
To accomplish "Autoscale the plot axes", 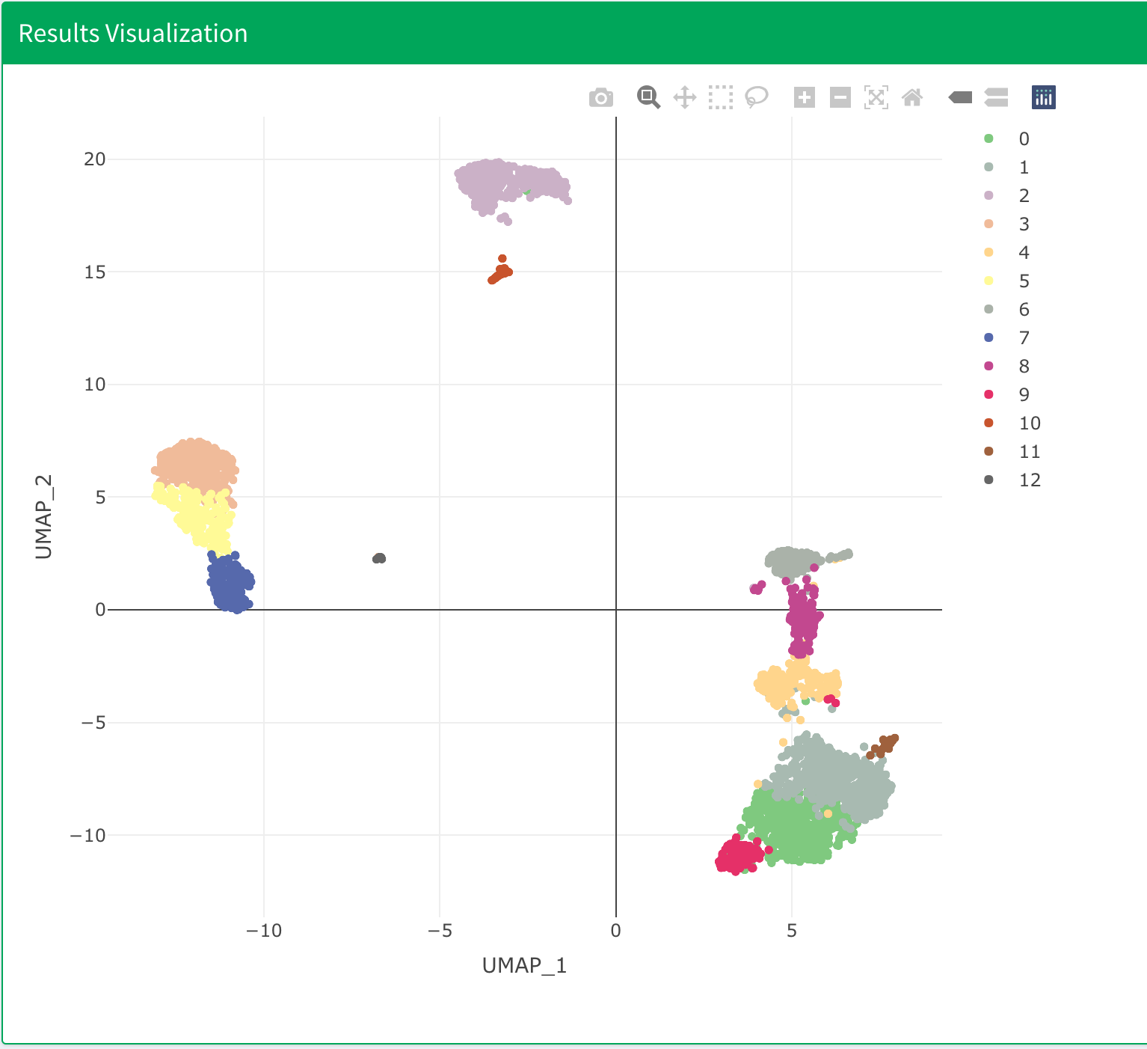I will pyautogui.click(x=876, y=97).
